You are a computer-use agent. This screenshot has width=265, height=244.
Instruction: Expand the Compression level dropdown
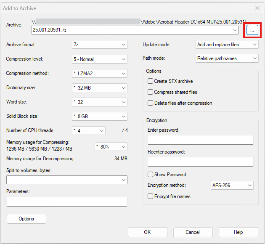pyautogui.click(x=99, y=59)
